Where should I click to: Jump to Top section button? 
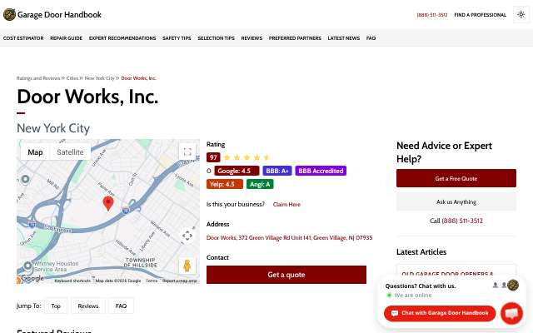pos(56,306)
